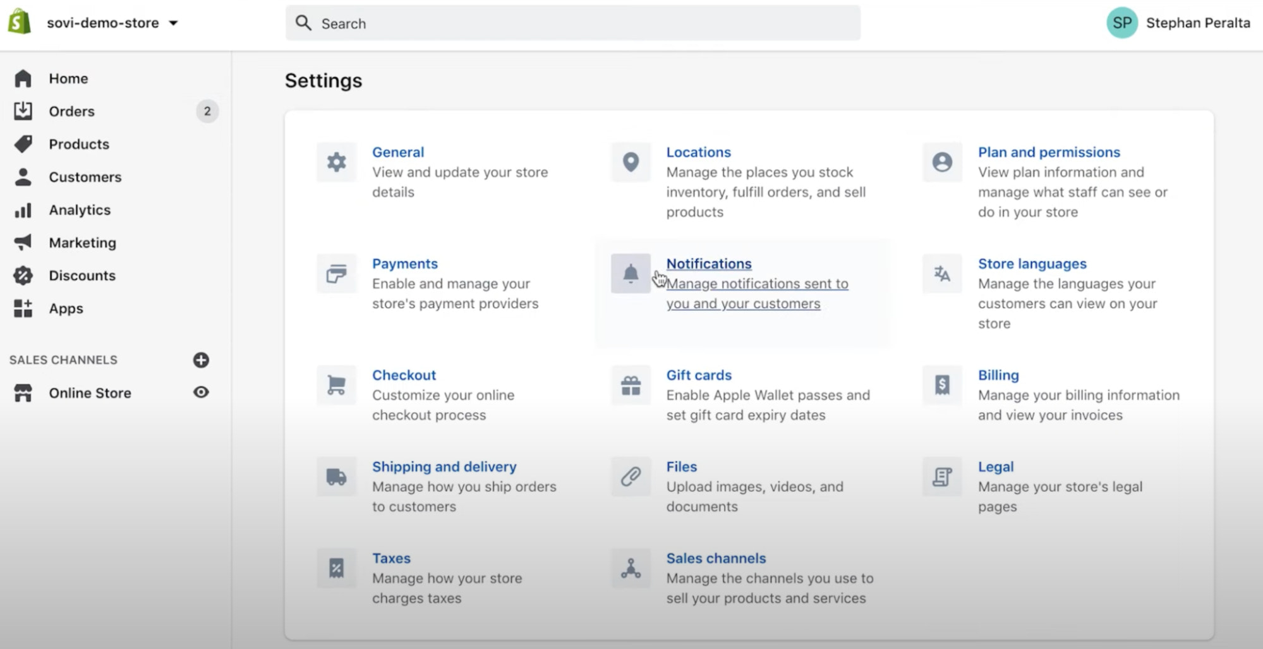The image size is (1263, 649).
Task: Click the Shipping and delivery truck icon
Action: click(x=336, y=476)
